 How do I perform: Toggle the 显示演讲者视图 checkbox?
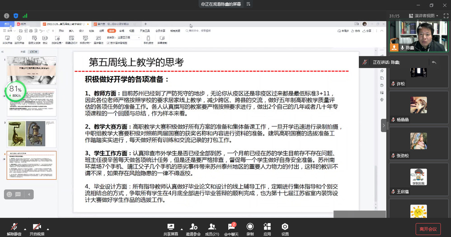[x=108, y=43]
